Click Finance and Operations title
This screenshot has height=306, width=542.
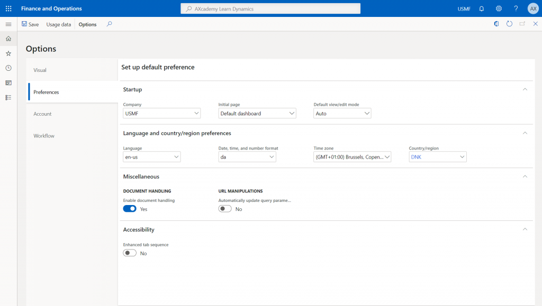(x=51, y=8)
